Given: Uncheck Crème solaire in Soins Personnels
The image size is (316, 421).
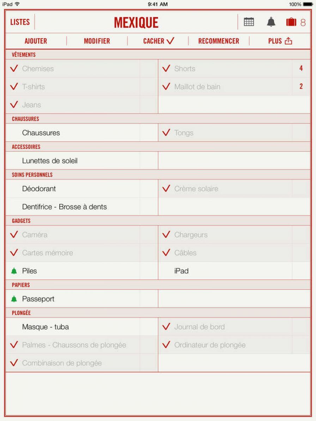Looking at the screenshot, I should [x=166, y=189].
